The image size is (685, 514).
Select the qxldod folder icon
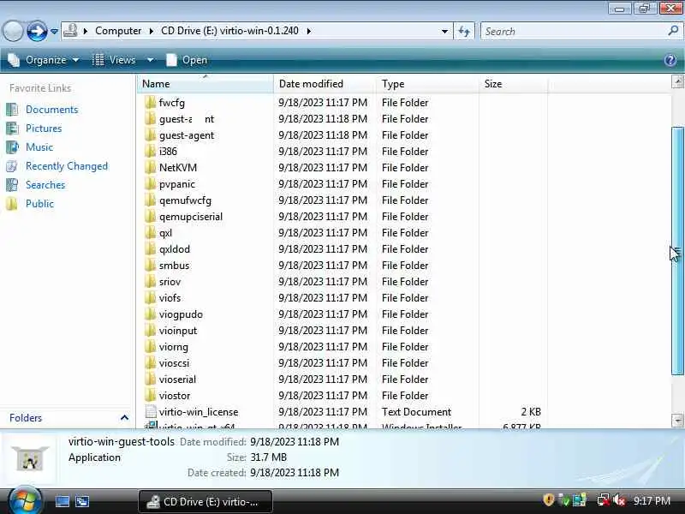coord(151,249)
